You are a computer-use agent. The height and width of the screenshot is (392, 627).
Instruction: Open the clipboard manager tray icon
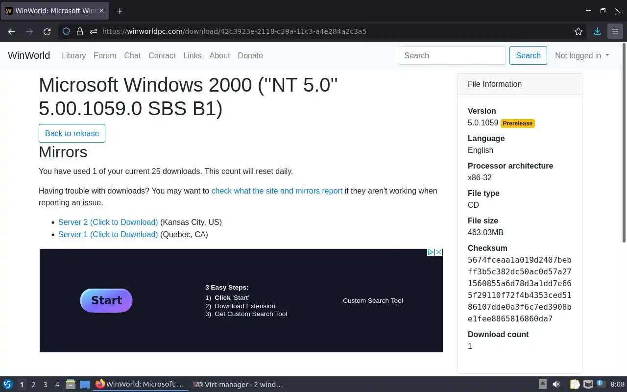pos(575,385)
